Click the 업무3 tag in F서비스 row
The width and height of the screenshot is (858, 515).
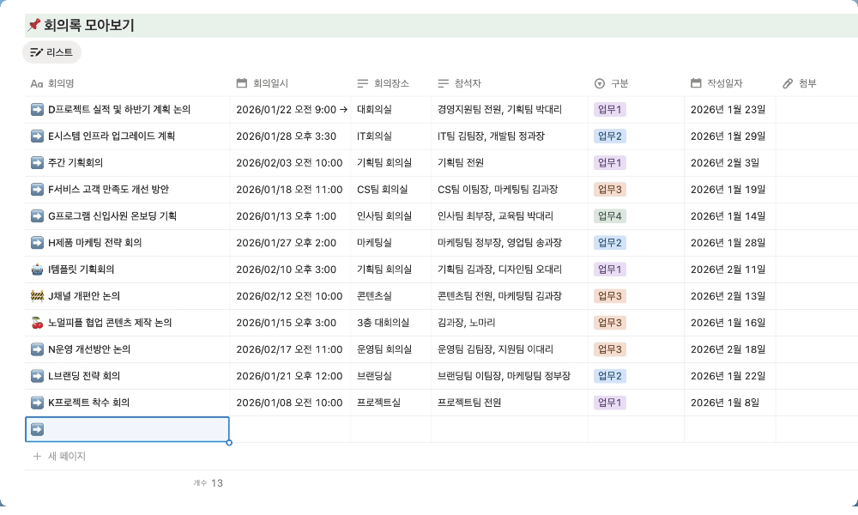click(610, 190)
